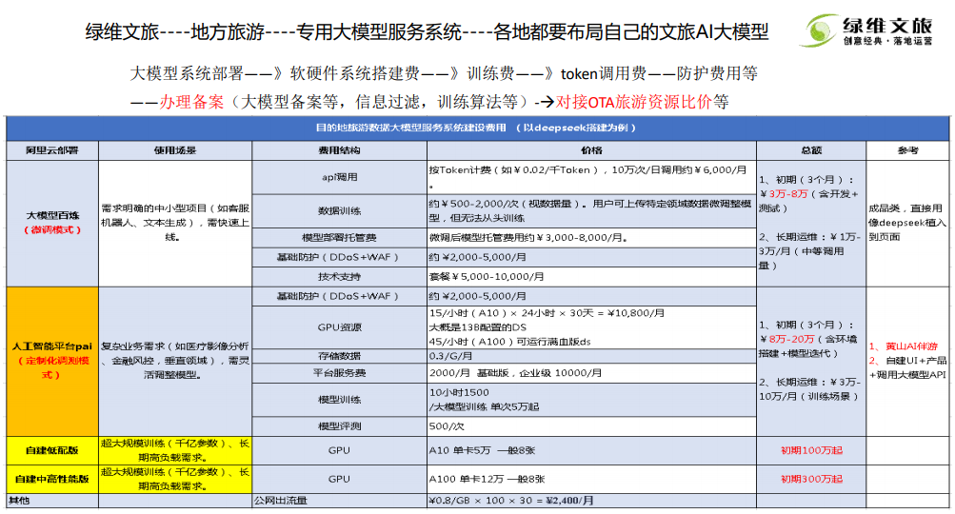Viewport: 955px width, 514px height.
Task: Click the red text 黄山AI伴游
Action: point(910,346)
